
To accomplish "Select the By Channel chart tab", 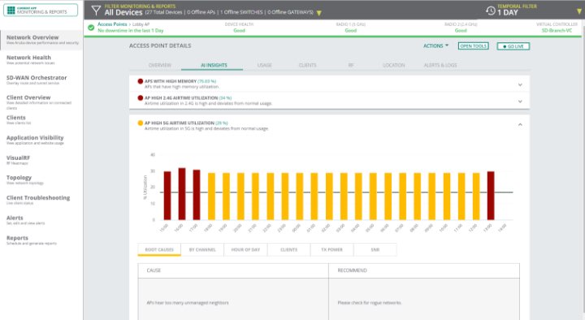I will (202, 249).
